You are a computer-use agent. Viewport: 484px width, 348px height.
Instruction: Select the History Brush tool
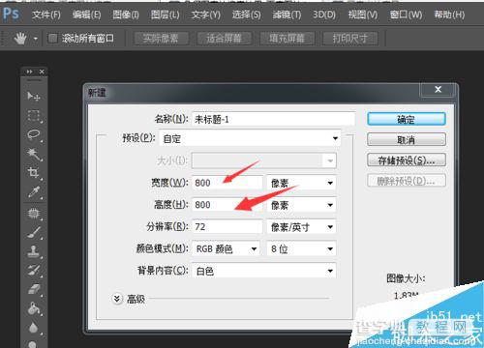[x=34, y=270]
